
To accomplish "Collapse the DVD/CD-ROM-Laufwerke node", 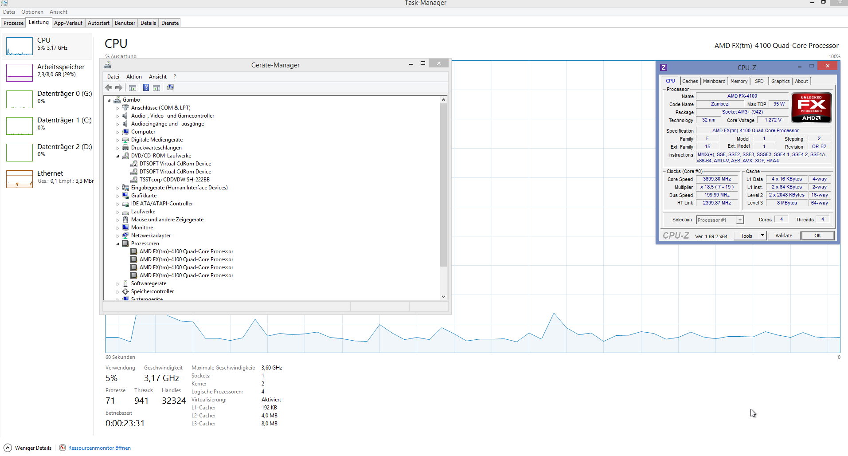I will click(117, 156).
